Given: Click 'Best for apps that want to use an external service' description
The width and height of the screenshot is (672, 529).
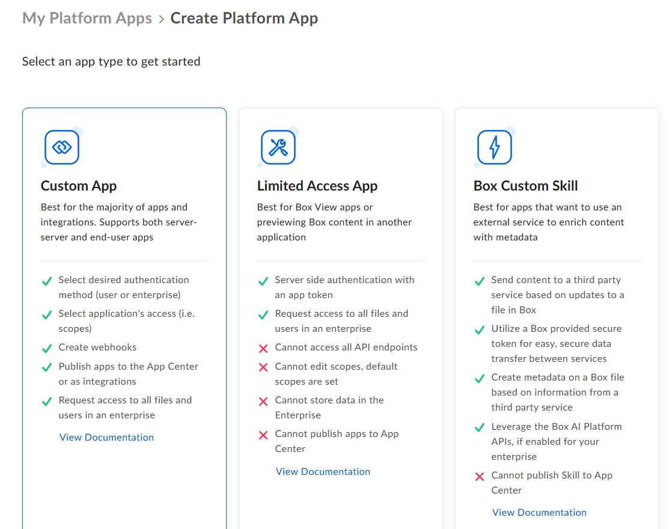Looking at the screenshot, I should 549,222.
